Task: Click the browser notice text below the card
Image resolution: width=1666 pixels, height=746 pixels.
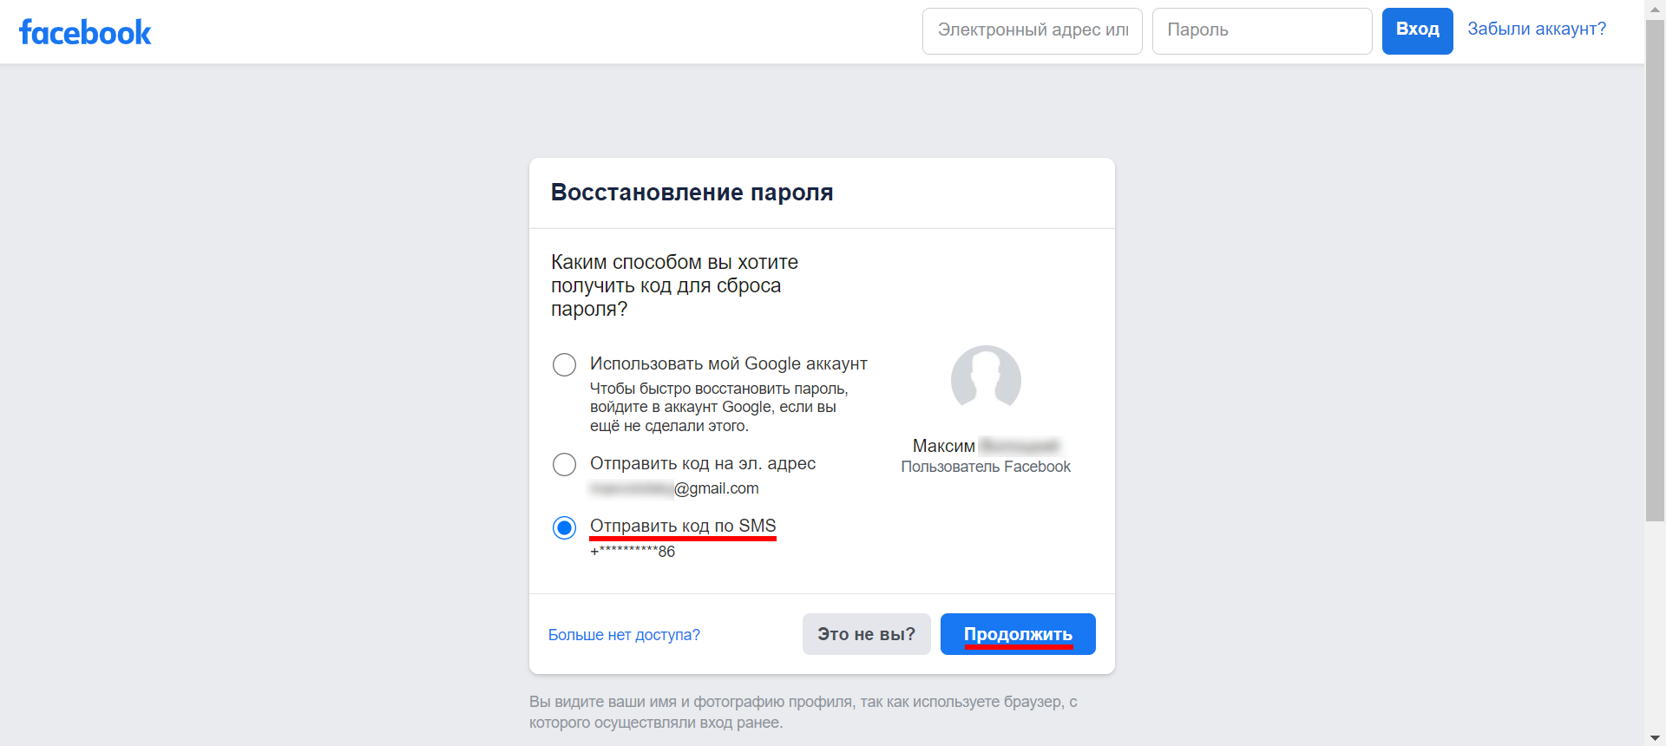Action: [803, 712]
